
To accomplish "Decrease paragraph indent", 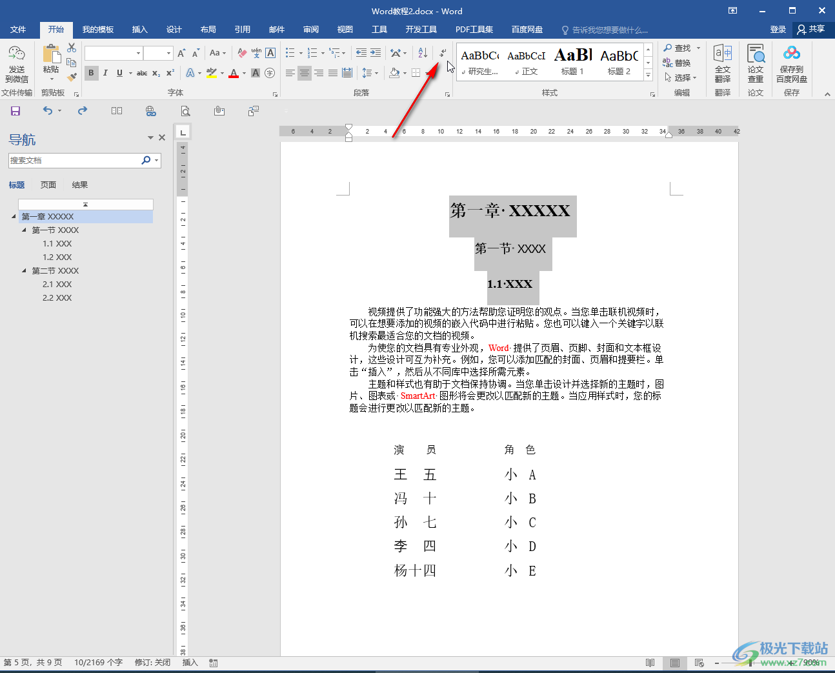I will tap(361, 53).
